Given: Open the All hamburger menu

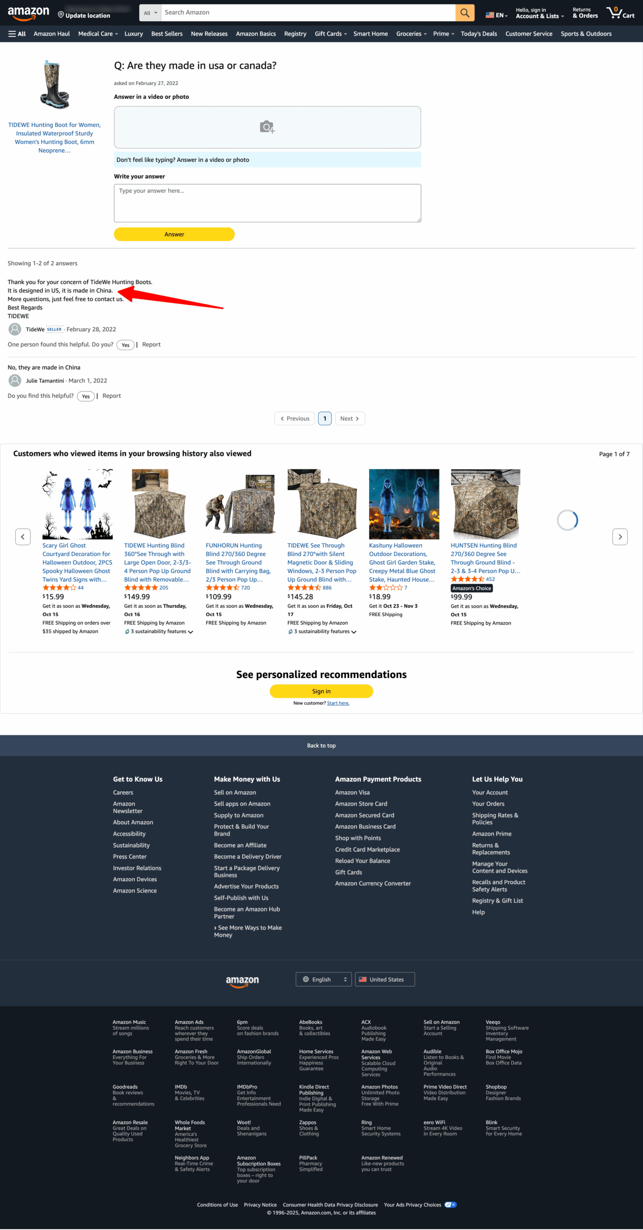Looking at the screenshot, I should pos(17,34).
